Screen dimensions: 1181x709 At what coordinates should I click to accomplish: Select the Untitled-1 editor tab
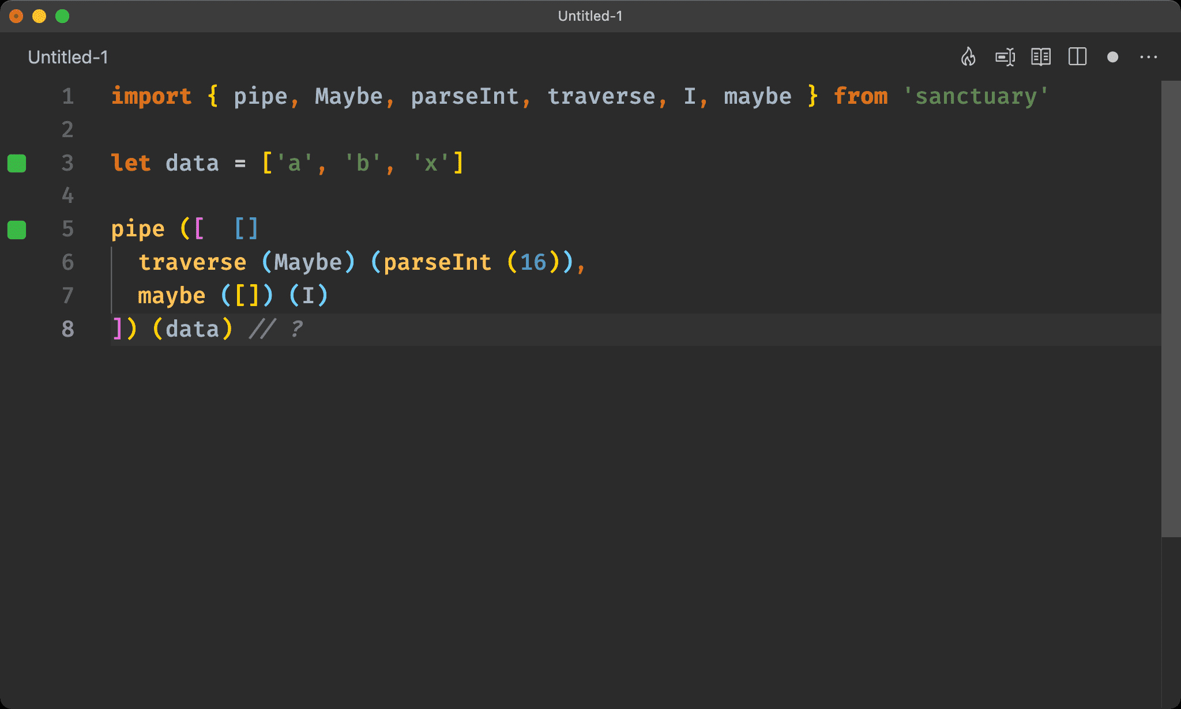68,57
